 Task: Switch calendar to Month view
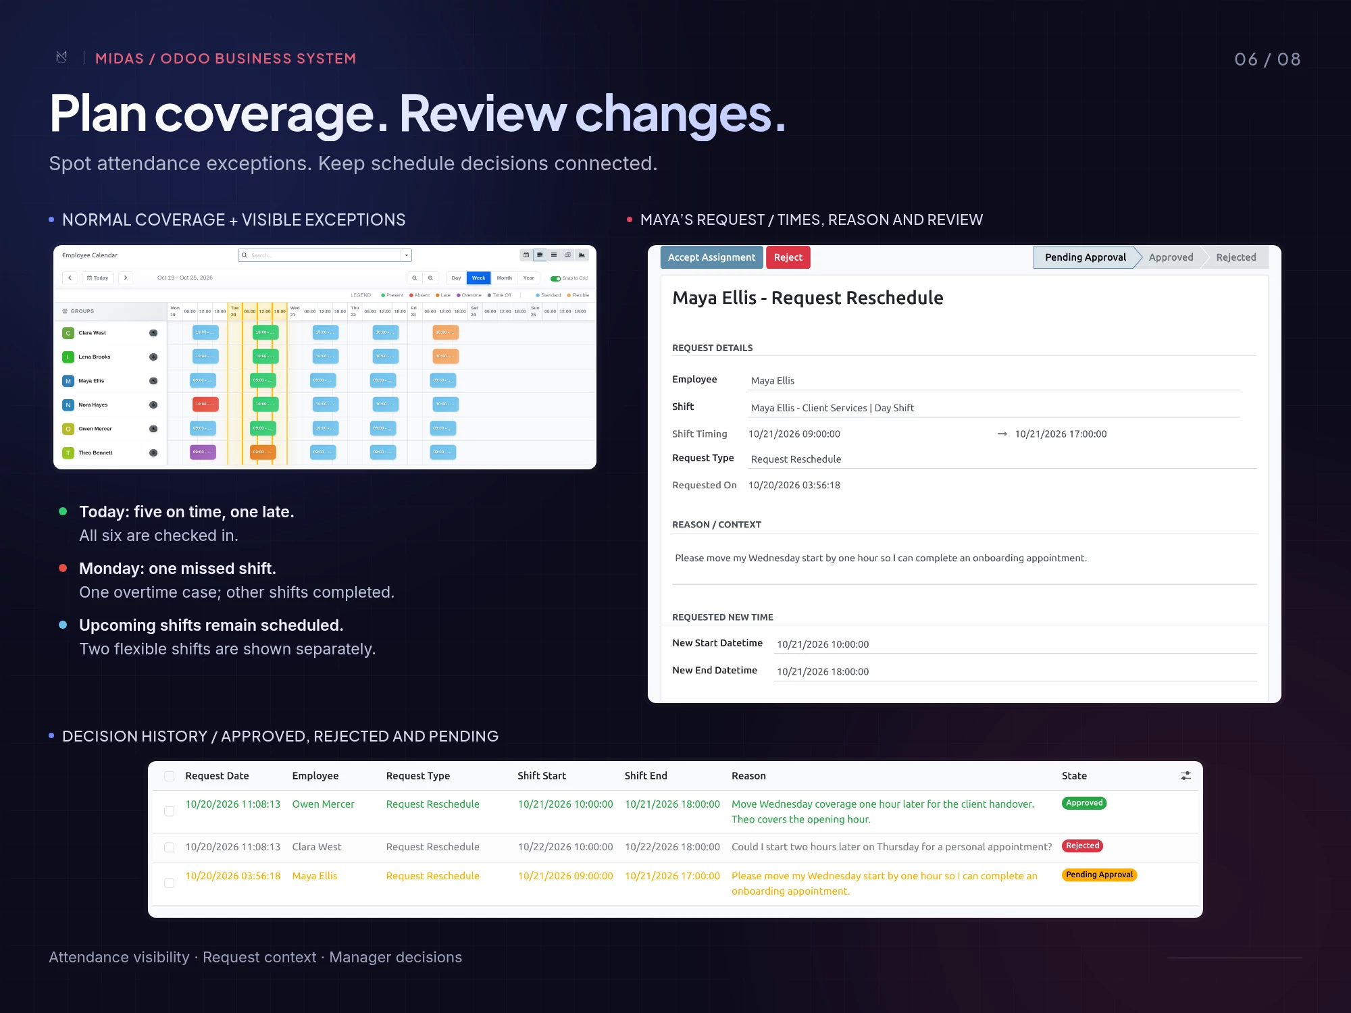pos(505,278)
